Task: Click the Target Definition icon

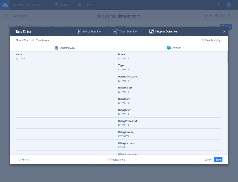Action: tap(116, 32)
